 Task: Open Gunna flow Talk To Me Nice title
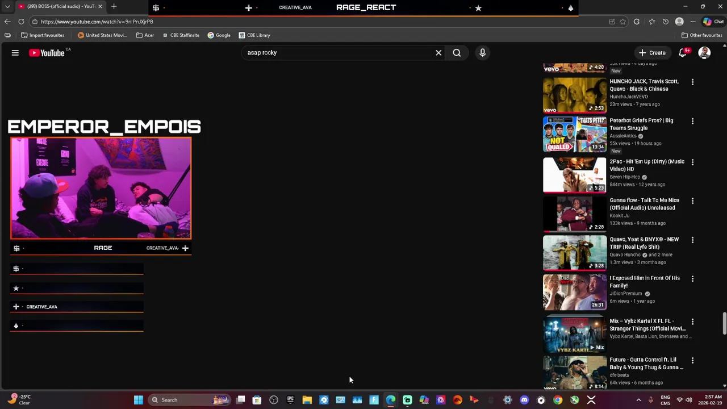click(x=644, y=204)
